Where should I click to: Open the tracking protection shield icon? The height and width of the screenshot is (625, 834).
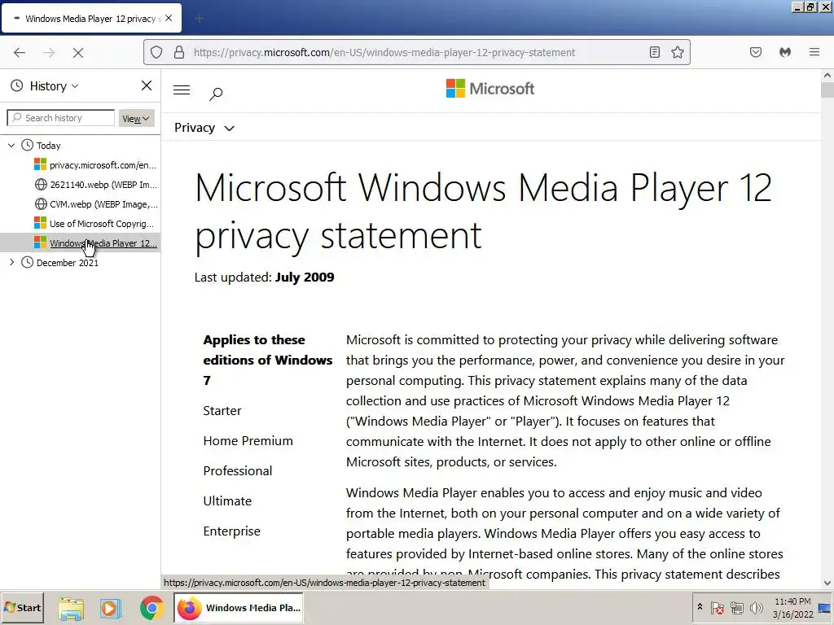click(x=156, y=52)
